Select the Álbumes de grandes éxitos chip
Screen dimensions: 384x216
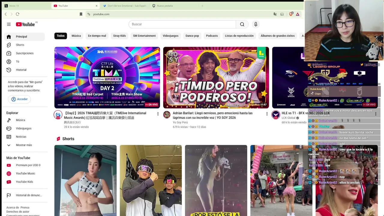(277, 36)
